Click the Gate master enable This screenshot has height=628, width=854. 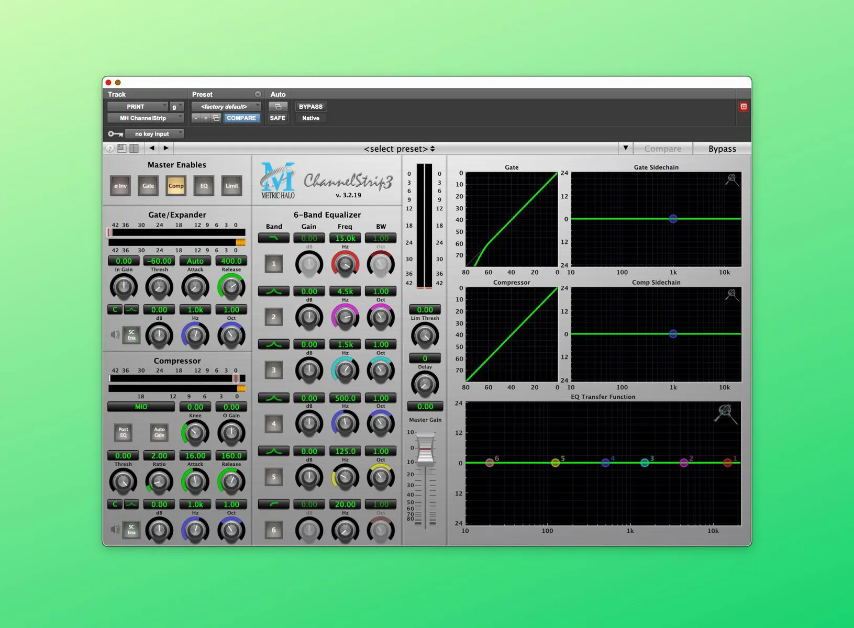[148, 186]
